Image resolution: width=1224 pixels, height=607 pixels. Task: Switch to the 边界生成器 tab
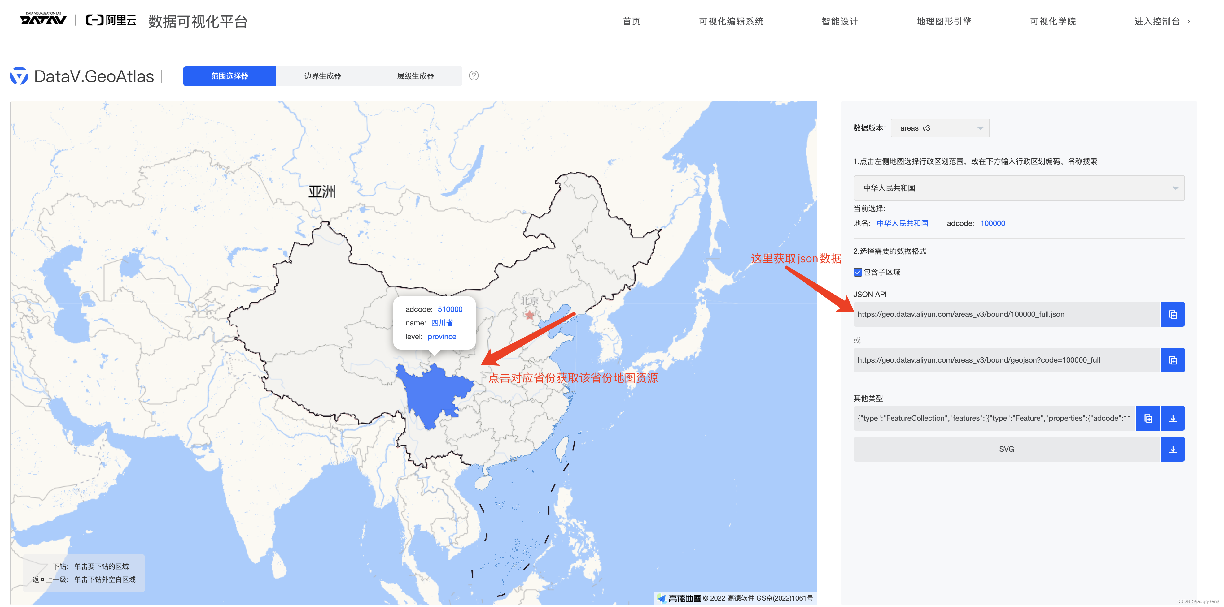point(322,76)
